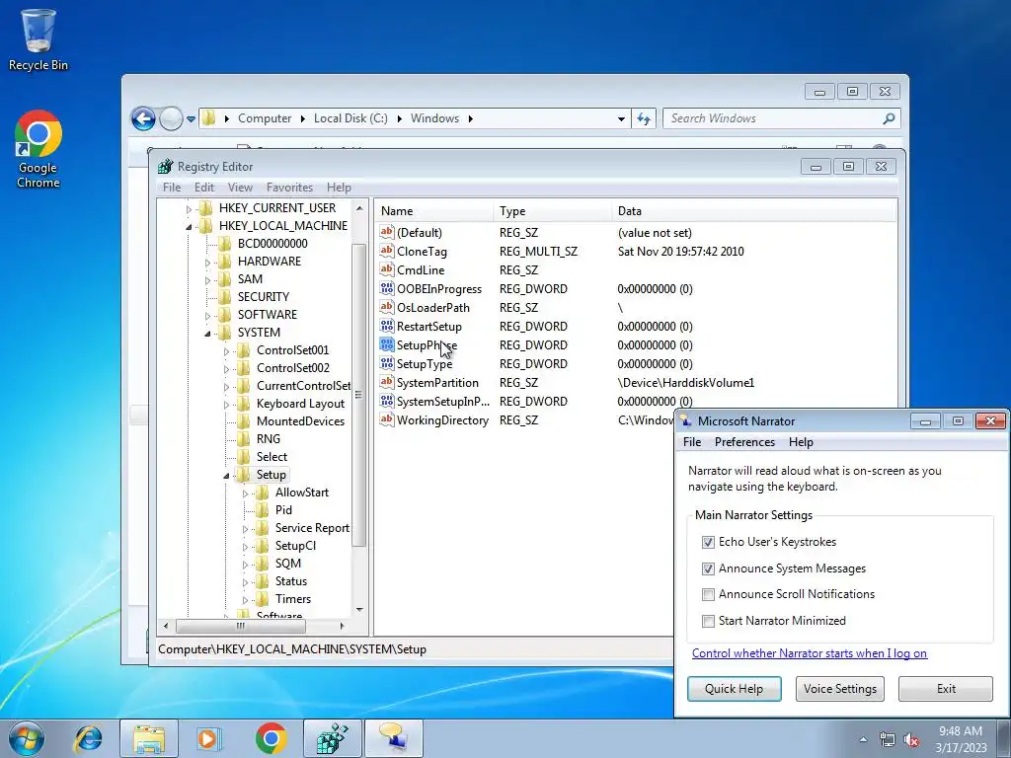Open the Registry Editor File menu
The image size is (1011, 758).
click(172, 187)
